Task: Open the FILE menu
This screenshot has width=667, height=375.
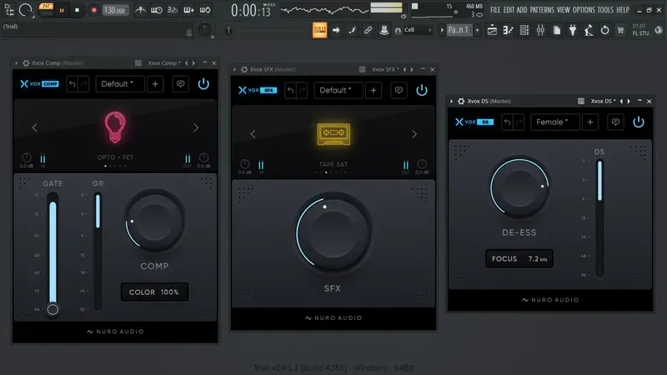Action: coord(495,10)
